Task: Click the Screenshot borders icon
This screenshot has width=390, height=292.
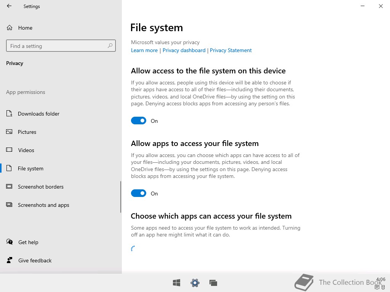Action: coord(9,186)
